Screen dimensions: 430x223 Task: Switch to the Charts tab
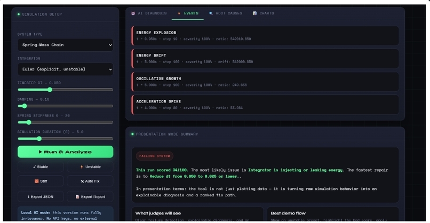point(263,13)
